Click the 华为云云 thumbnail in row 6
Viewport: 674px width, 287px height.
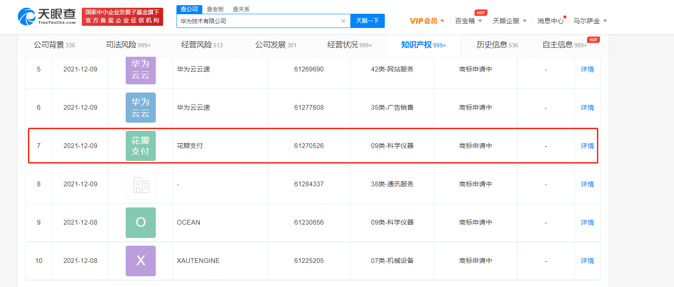(141, 108)
